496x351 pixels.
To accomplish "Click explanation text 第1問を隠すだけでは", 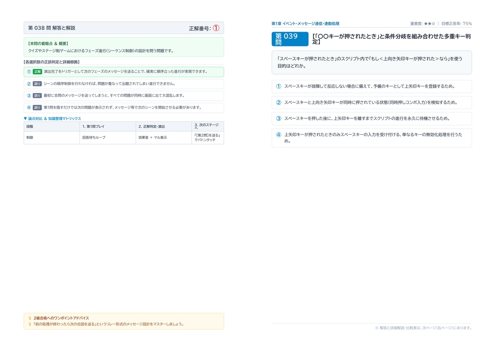I will pyautogui.click(x=123, y=108).
